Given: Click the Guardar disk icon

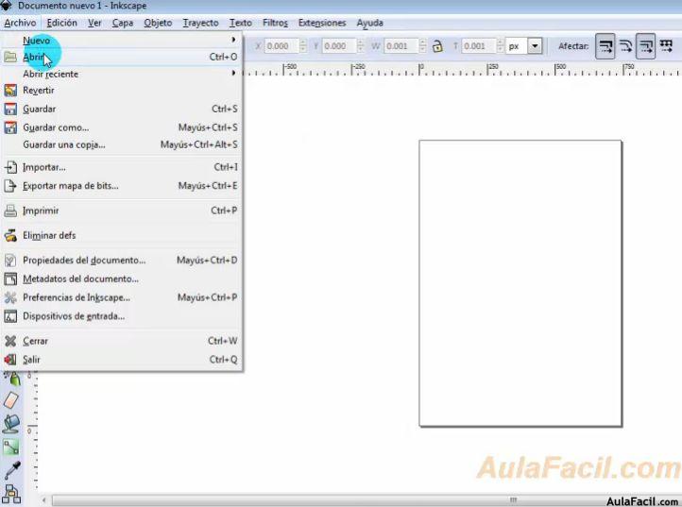Looking at the screenshot, I should tap(10, 109).
